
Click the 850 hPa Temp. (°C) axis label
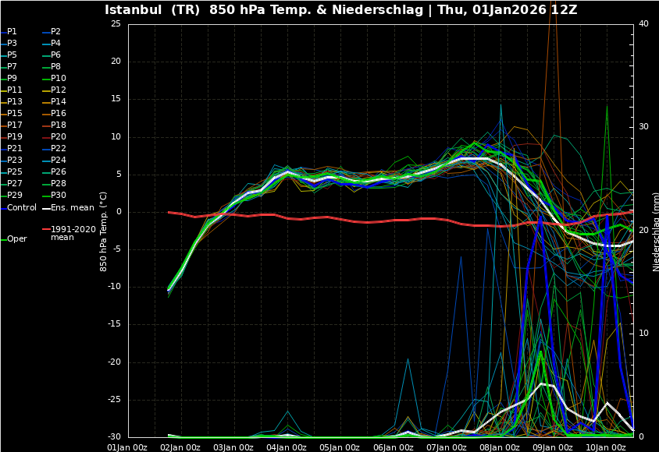coord(103,231)
